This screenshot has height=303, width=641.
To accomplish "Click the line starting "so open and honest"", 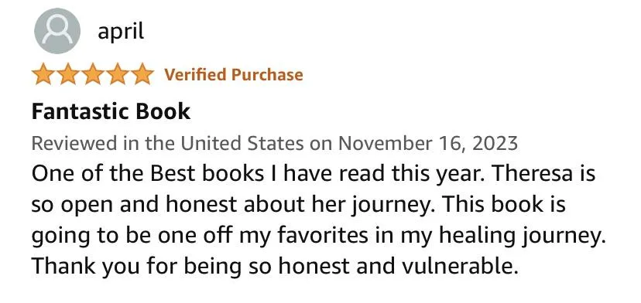I will coord(298,205).
